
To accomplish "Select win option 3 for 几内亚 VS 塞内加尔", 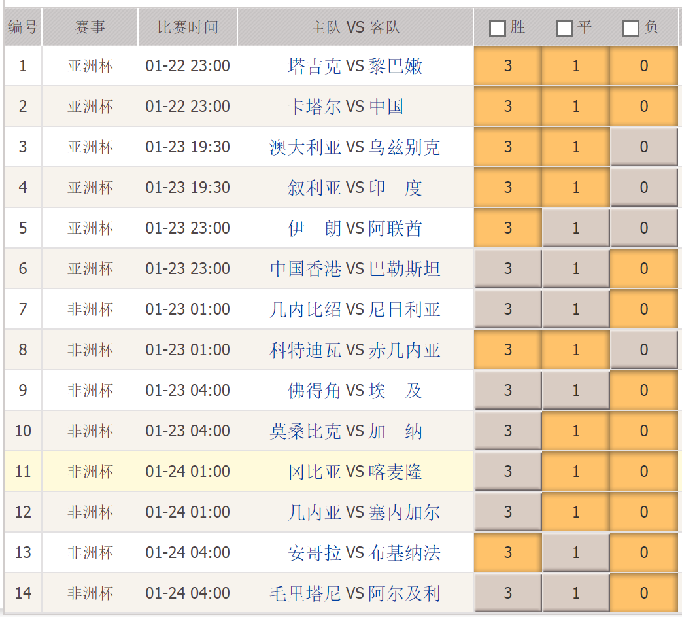I will (x=508, y=512).
